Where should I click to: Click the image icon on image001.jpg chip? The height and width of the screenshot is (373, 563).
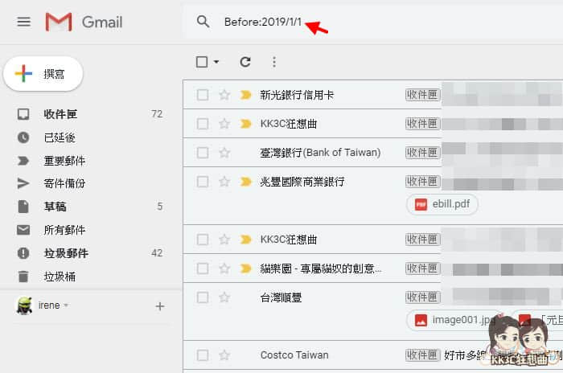click(x=421, y=320)
